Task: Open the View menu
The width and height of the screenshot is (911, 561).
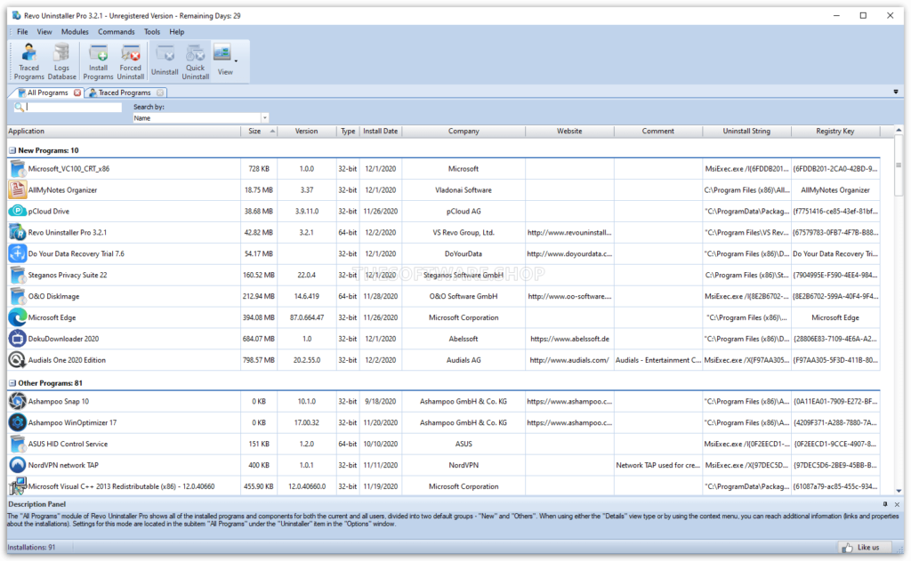Action: coord(44,32)
